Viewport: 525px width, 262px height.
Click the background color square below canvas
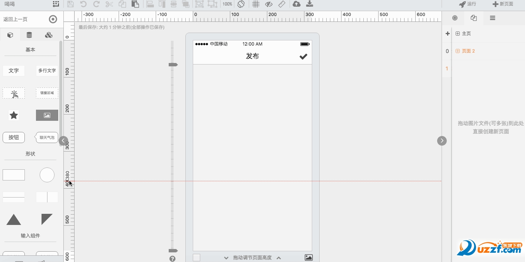point(197,258)
